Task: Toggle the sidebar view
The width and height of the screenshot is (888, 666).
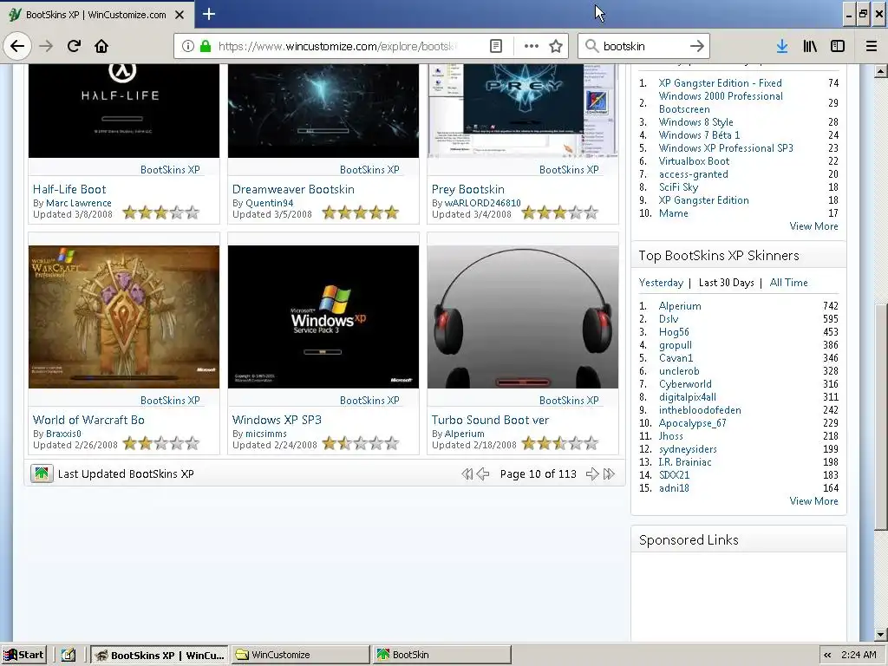Action: point(838,47)
